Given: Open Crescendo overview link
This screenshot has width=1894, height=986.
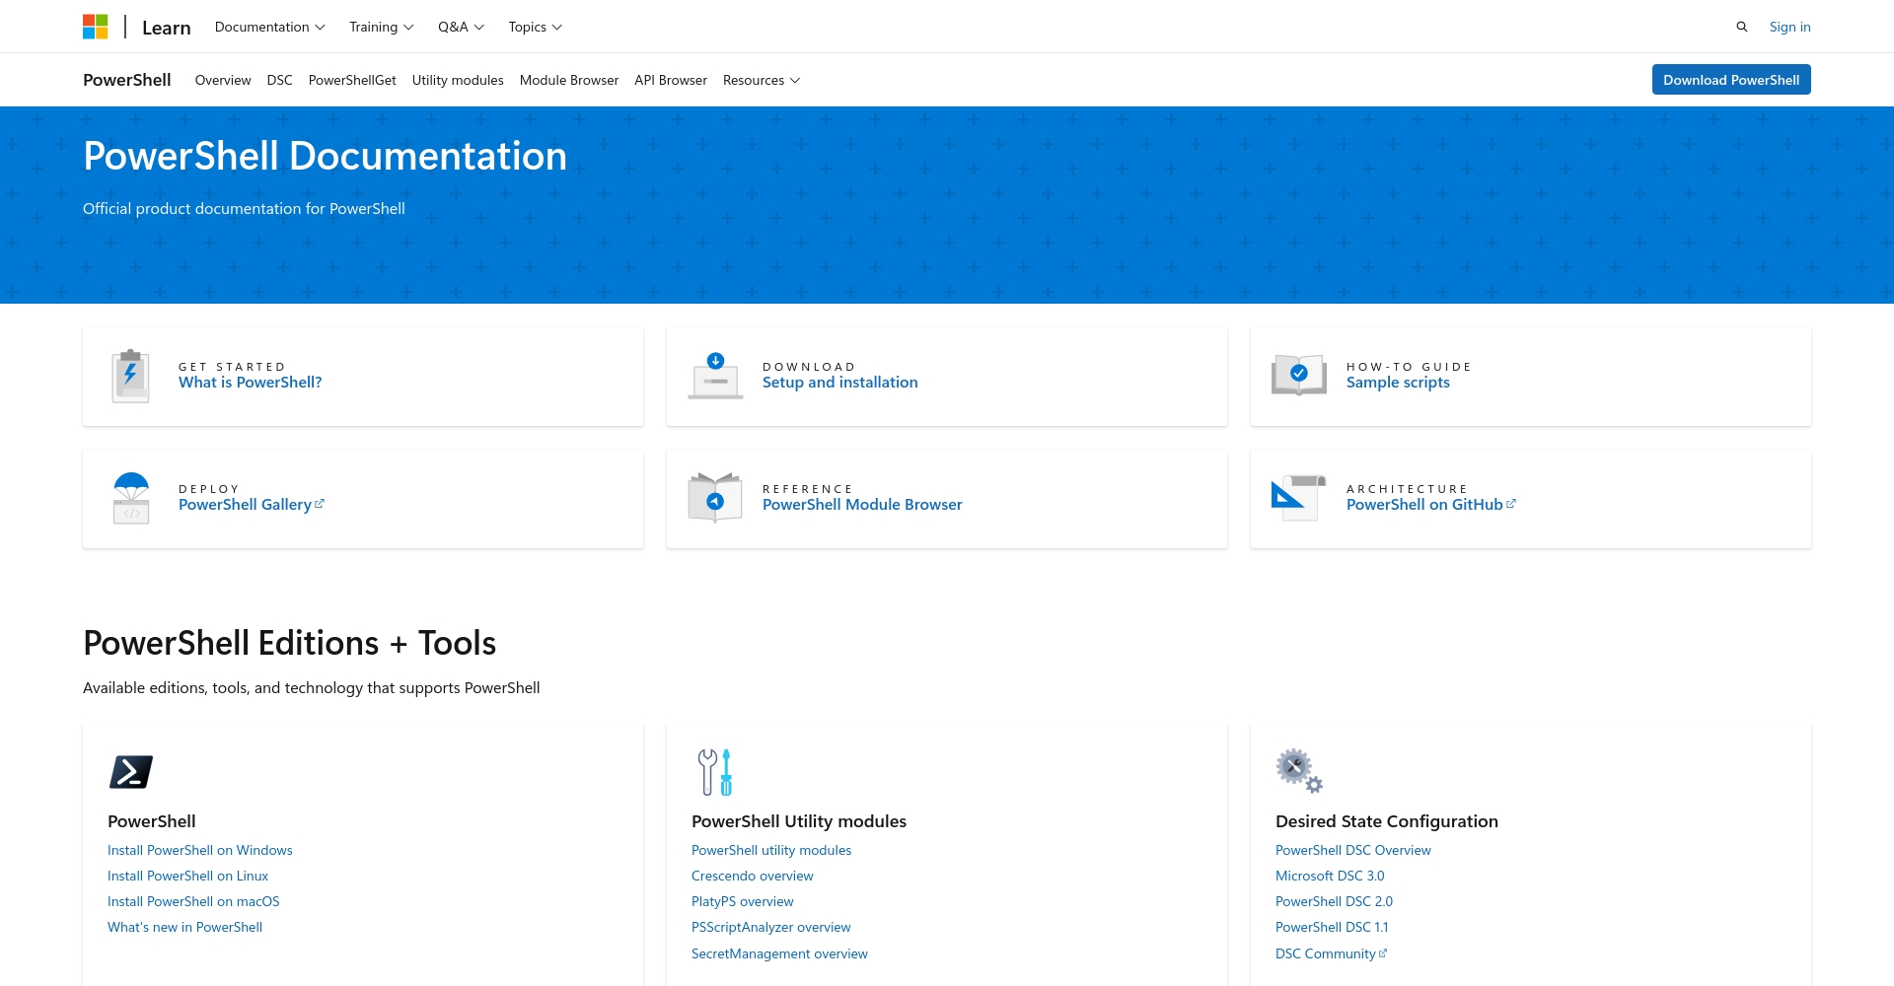Looking at the screenshot, I should pos(753,876).
